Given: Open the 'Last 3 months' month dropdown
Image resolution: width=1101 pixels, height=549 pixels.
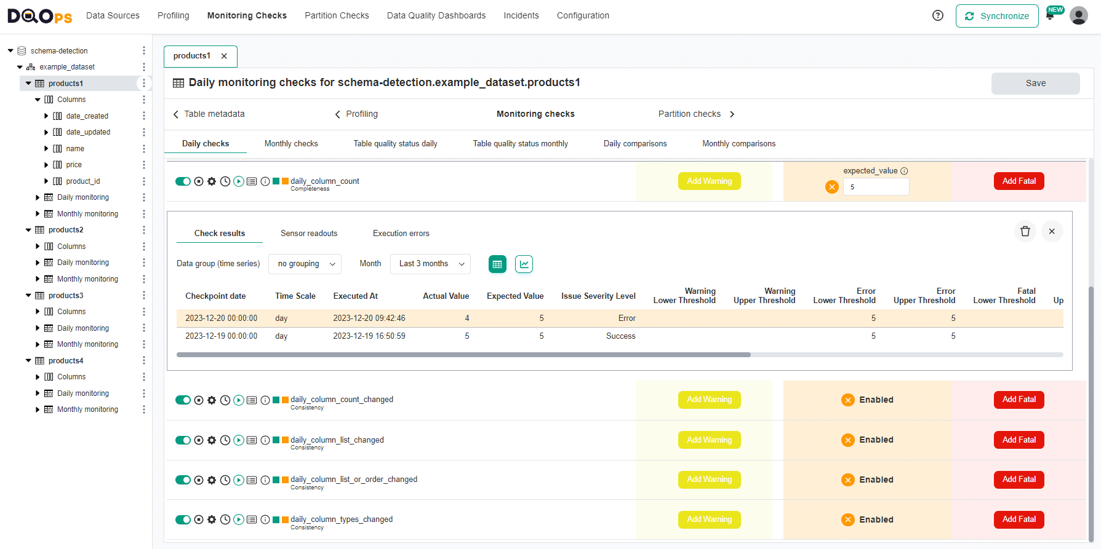Looking at the screenshot, I should coord(430,264).
